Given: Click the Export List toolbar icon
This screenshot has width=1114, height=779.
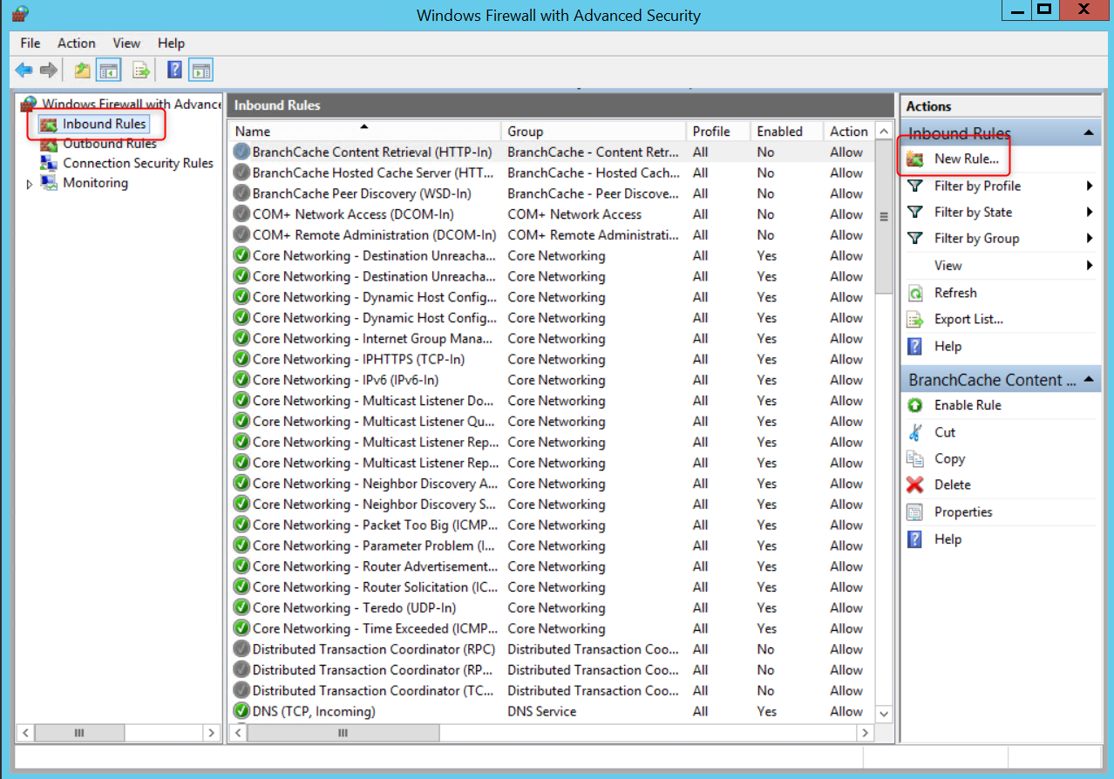Looking at the screenshot, I should (x=140, y=71).
